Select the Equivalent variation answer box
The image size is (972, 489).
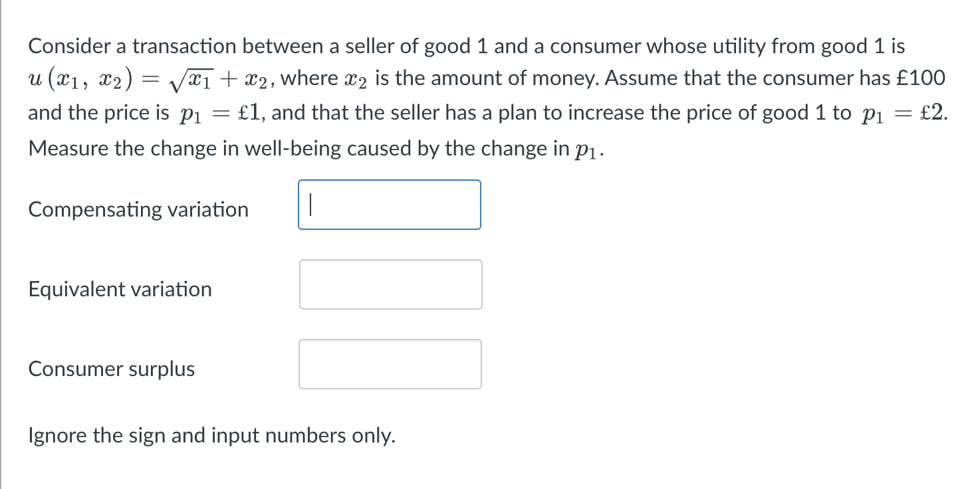390,284
